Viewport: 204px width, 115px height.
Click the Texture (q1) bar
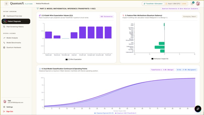(57, 37)
